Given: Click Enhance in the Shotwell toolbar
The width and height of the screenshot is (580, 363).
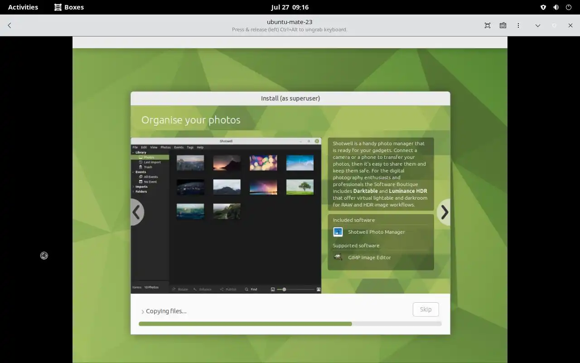Looking at the screenshot, I should click(203, 289).
